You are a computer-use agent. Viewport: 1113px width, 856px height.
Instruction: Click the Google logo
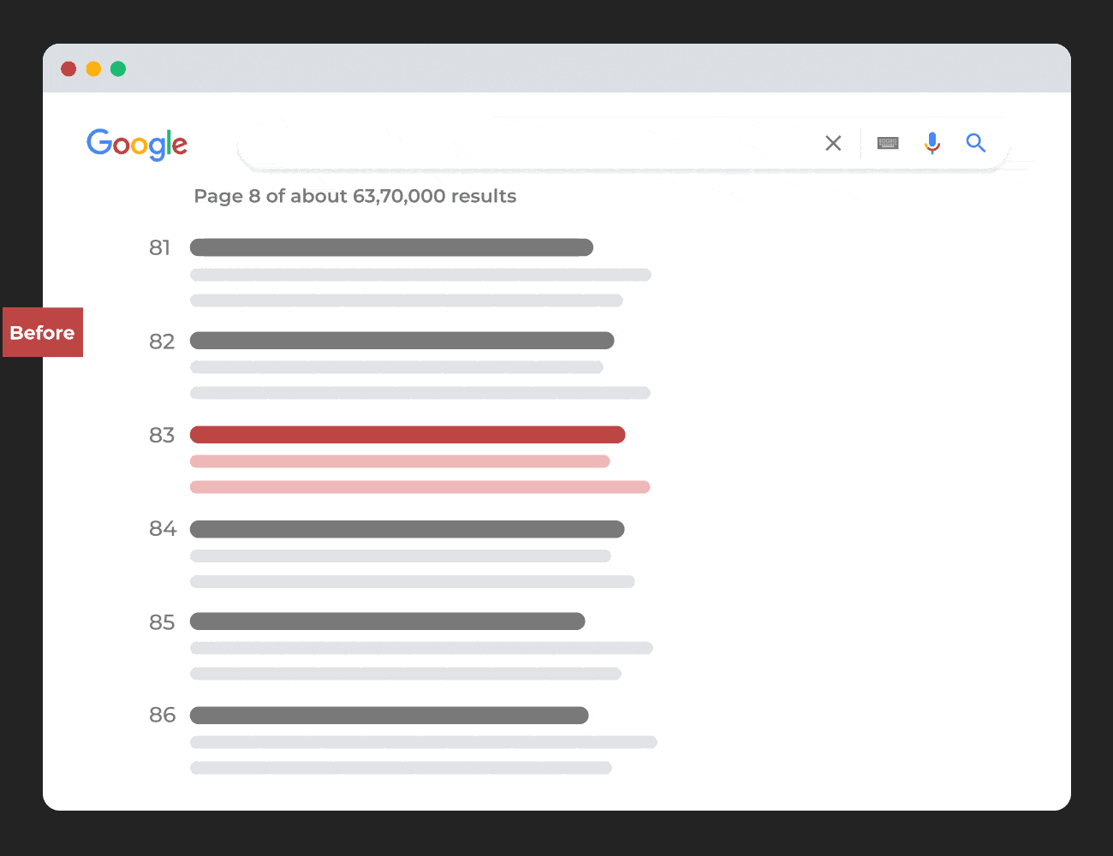[x=137, y=144]
